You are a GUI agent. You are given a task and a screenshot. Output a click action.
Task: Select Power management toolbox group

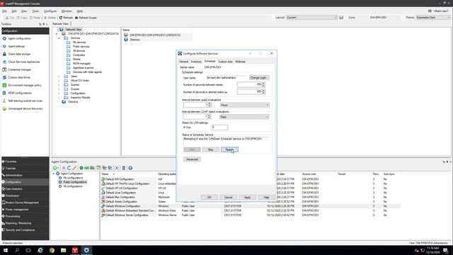coord(17,210)
